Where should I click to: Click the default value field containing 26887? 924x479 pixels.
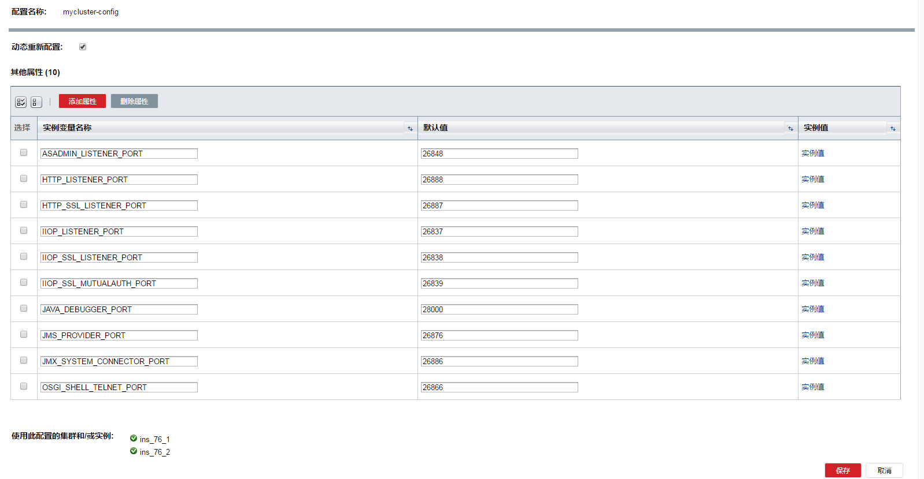[x=499, y=205]
